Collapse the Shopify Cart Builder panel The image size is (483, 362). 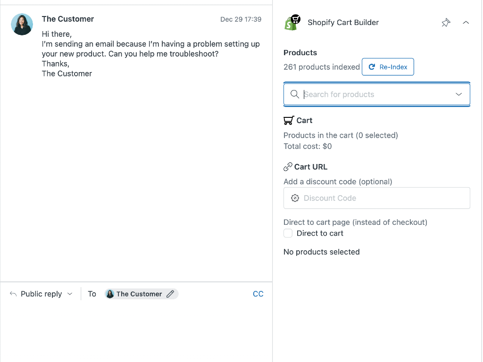coord(466,23)
